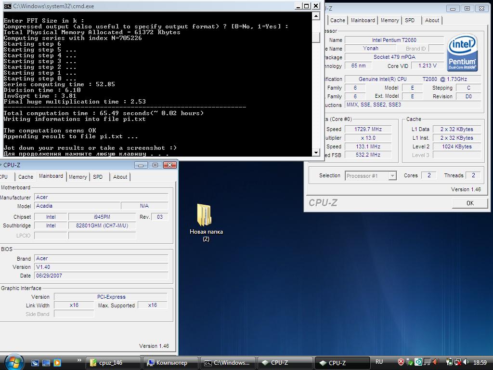Image resolution: width=493 pixels, height=370 pixels.
Task: Click the L1 Data 2 x 32 KBytes field
Action: 456,129
